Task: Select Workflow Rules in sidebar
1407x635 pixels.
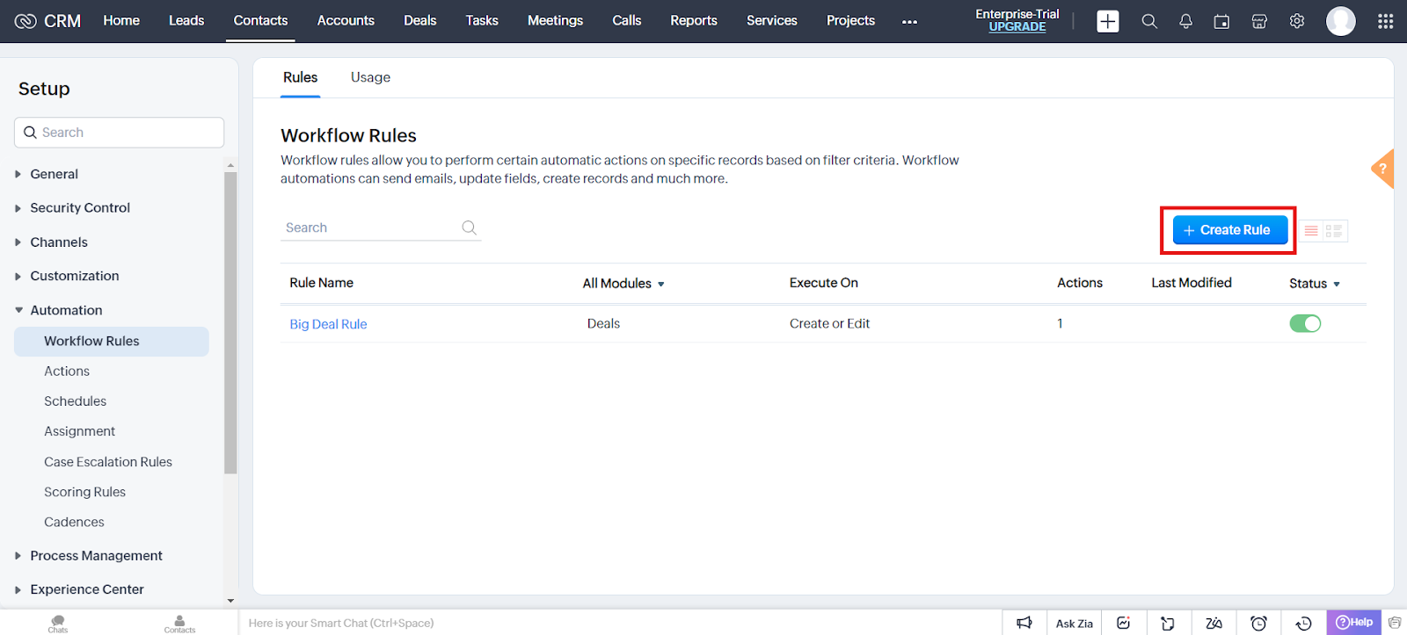Action: 112,342
